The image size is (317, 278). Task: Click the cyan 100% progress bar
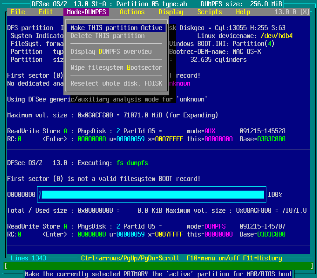(x=153, y=195)
